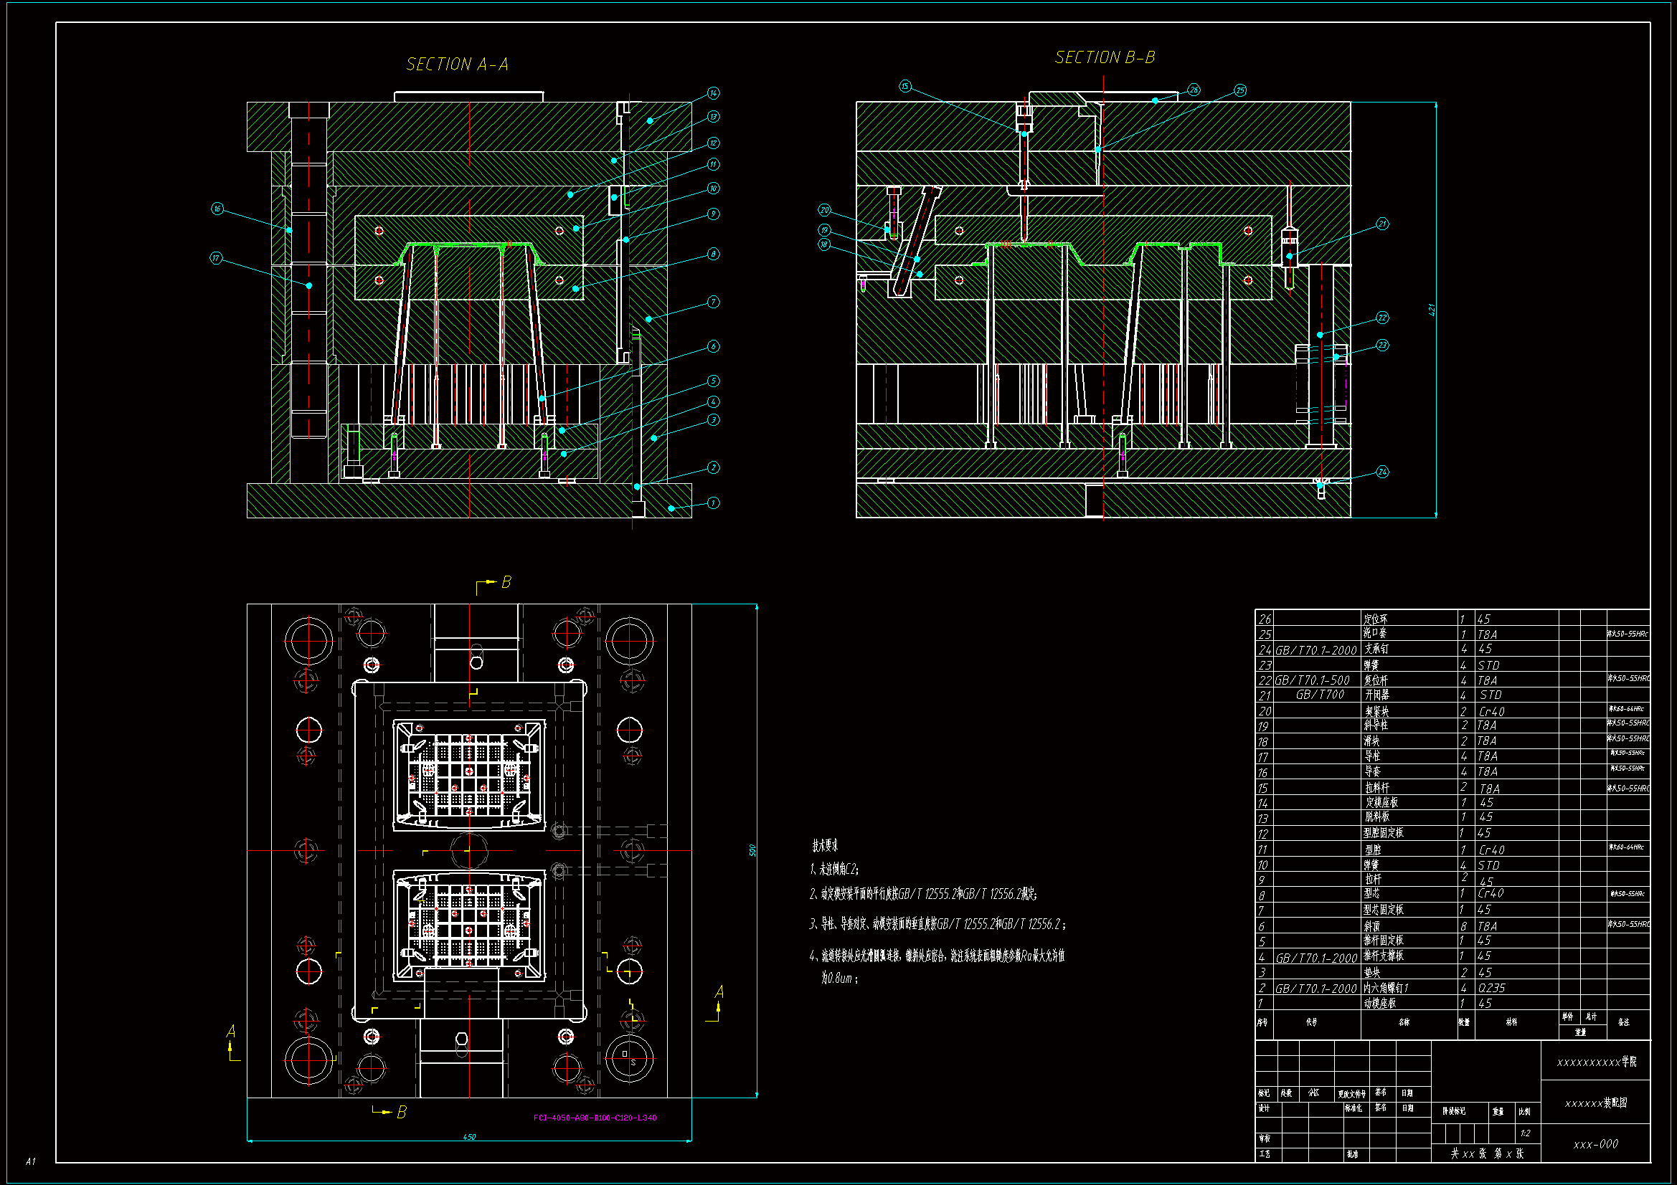1677x1185 pixels.
Task: Select balloon number 1 at the bottom plate
Action: (x=713, y=503)
